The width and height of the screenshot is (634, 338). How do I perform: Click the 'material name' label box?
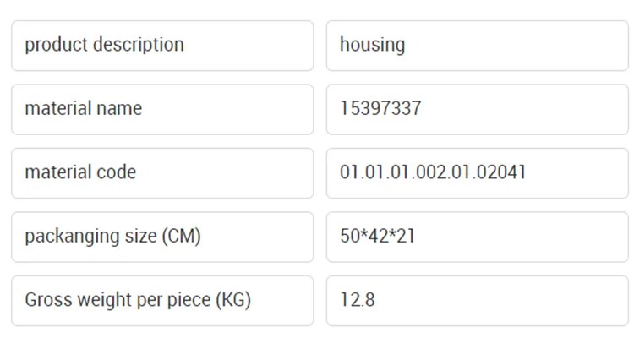(x=161, y=109)
